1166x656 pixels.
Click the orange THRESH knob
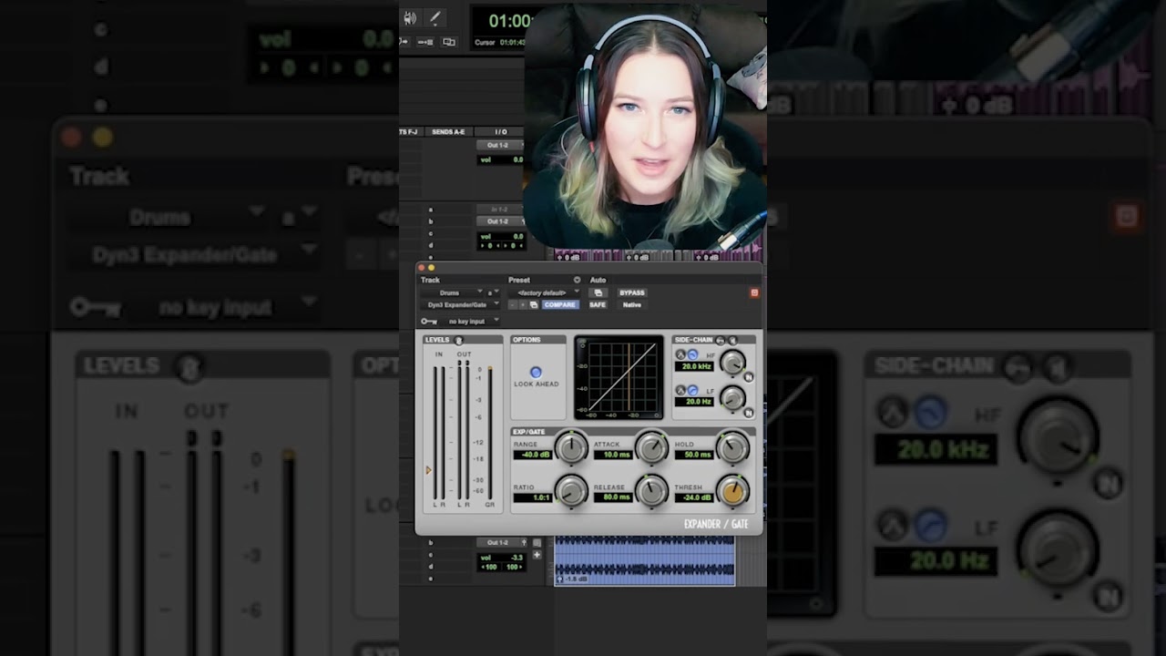(732, 491)
